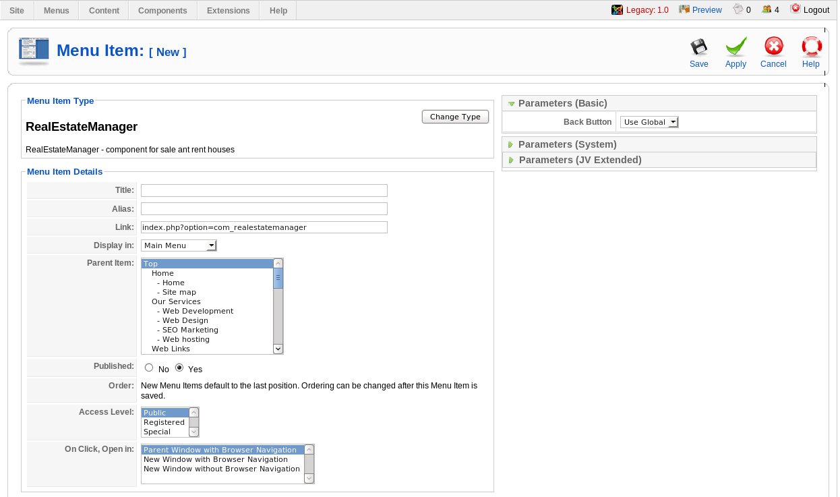Viewport: 840px width, 497px height.
Task: Click the red Cancel icon
Action: [x=773, y=47]
